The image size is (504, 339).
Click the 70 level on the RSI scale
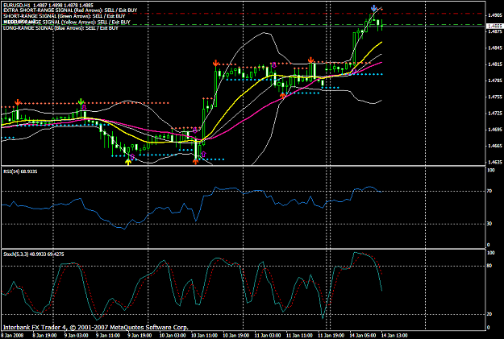click(489, 191)
